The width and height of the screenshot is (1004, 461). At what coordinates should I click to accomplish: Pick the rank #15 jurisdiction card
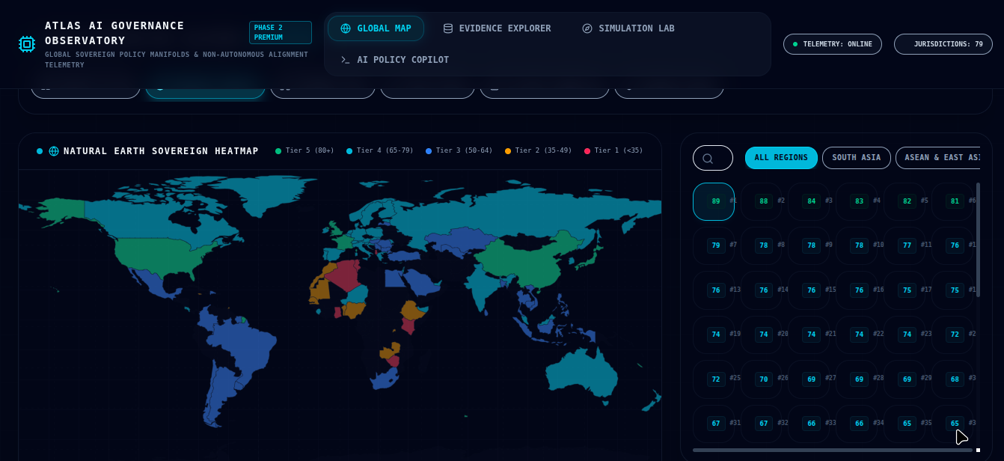click(809, 290)
